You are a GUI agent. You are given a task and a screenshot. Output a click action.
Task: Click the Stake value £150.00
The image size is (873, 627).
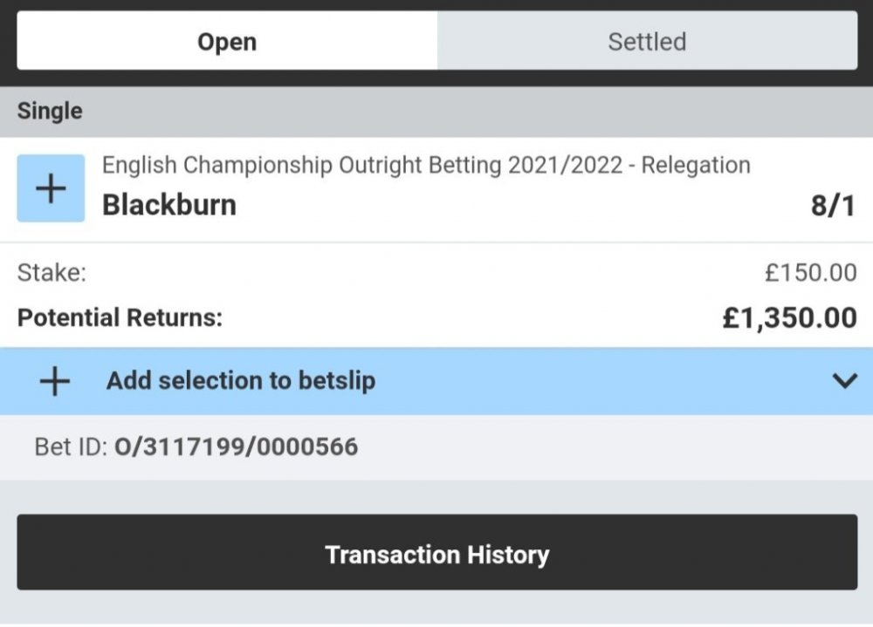[810, 273]
